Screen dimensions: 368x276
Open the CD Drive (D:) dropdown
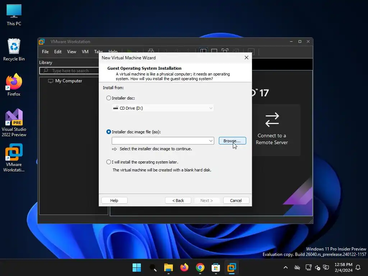tap(163, 108)
